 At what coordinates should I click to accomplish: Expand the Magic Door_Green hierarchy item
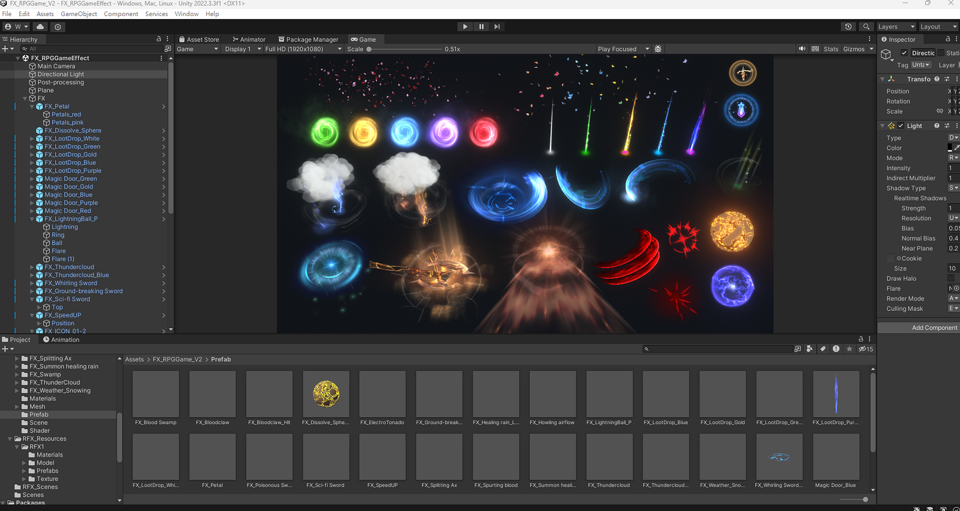(x=32, y=178)
